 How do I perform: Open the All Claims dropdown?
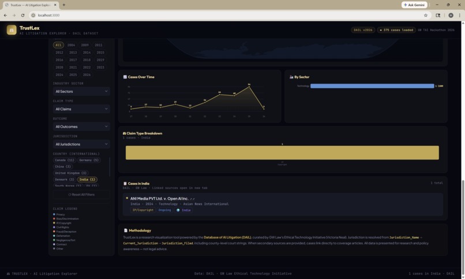81,109
